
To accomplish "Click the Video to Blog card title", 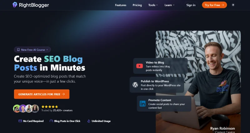I will tap(155, 62).
